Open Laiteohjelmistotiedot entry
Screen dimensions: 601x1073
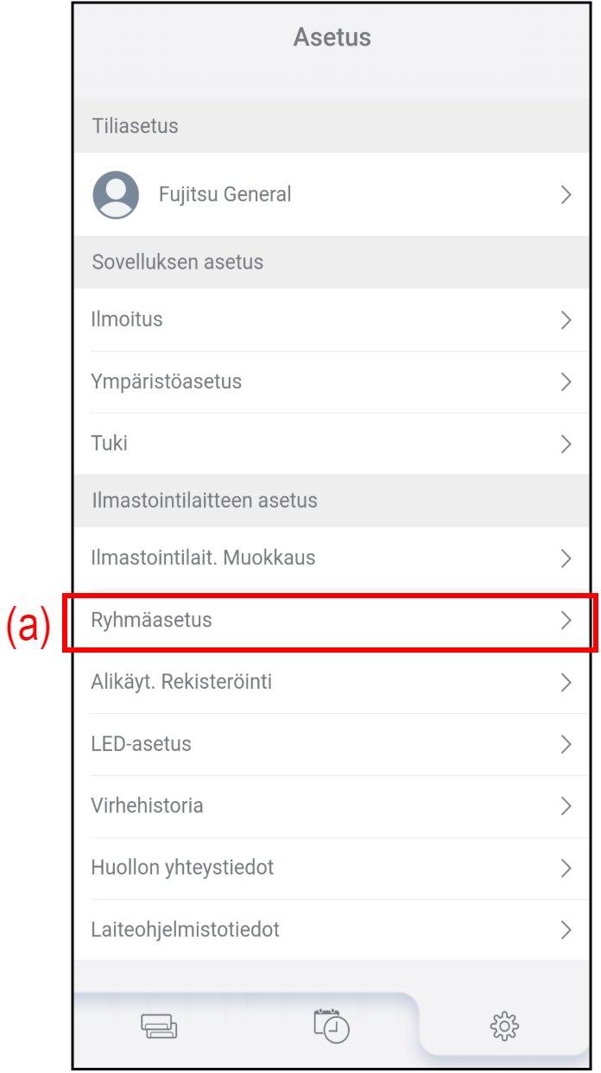click(x=185, y=930)
